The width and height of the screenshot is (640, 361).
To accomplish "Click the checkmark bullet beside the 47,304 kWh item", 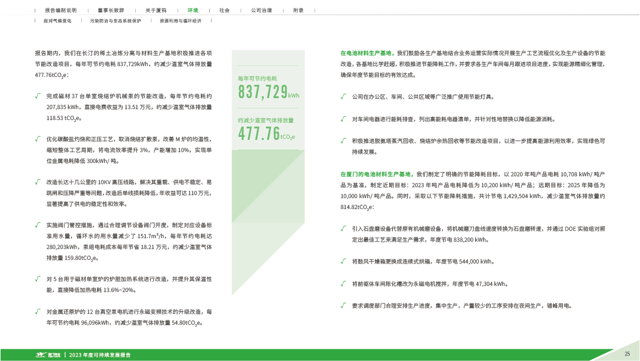I will pos(343,283).
